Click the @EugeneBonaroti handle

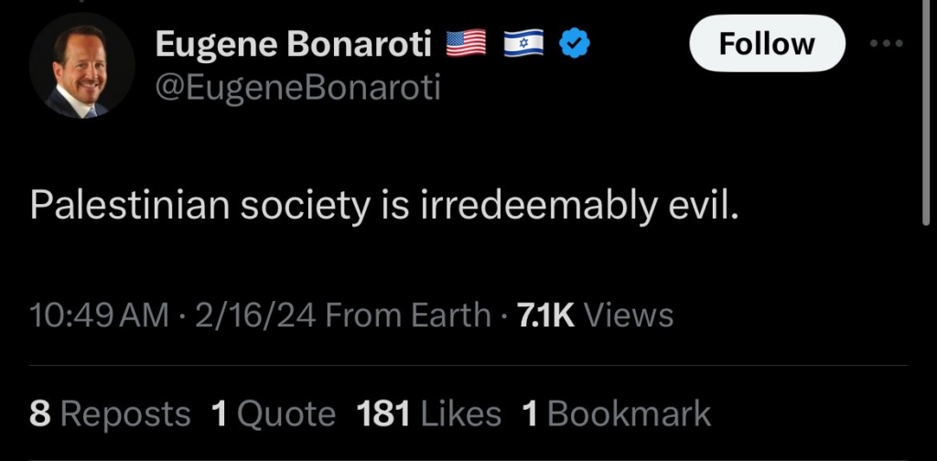coord(298,88)
